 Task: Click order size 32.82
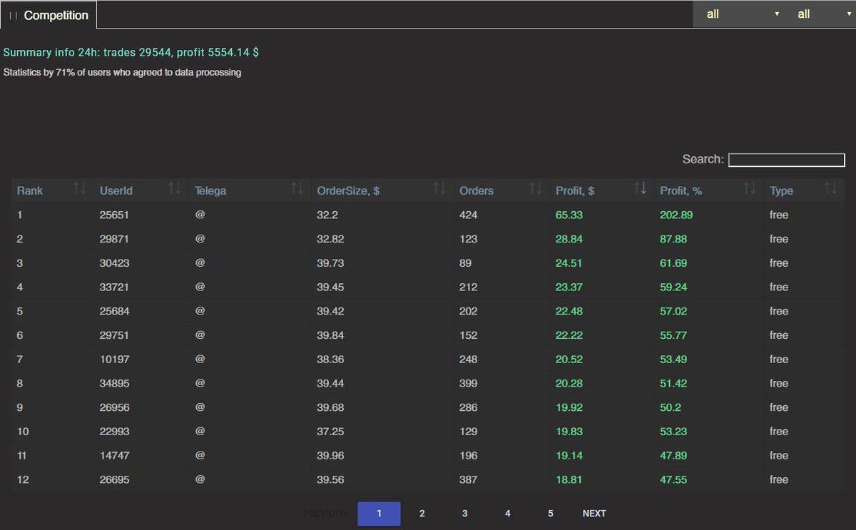(x=330, y=239)
